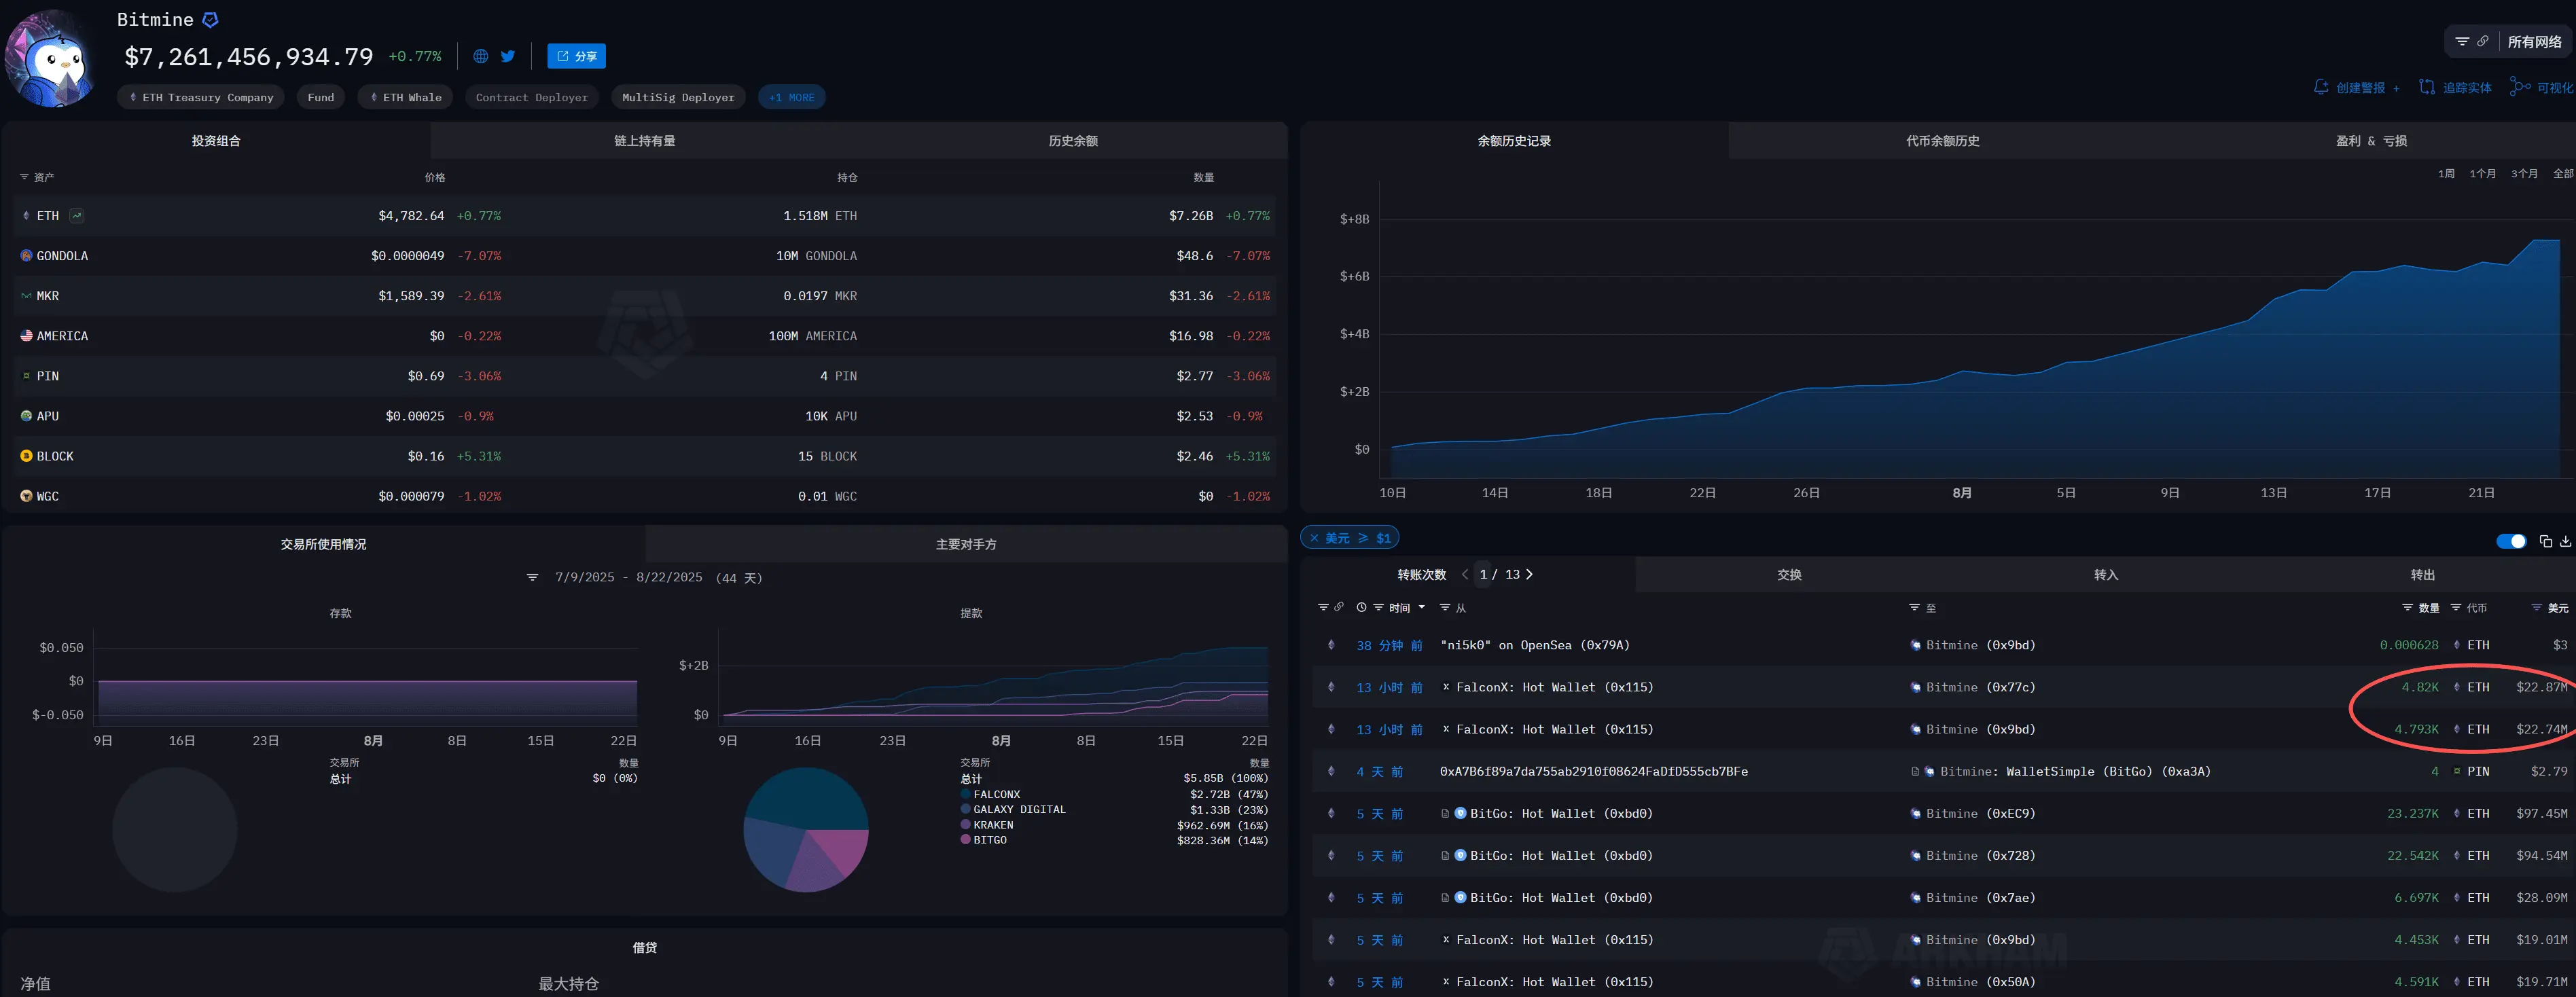Set chart range to 1个月
This screenshot has height=997, width=2576.
point(2482,173)
